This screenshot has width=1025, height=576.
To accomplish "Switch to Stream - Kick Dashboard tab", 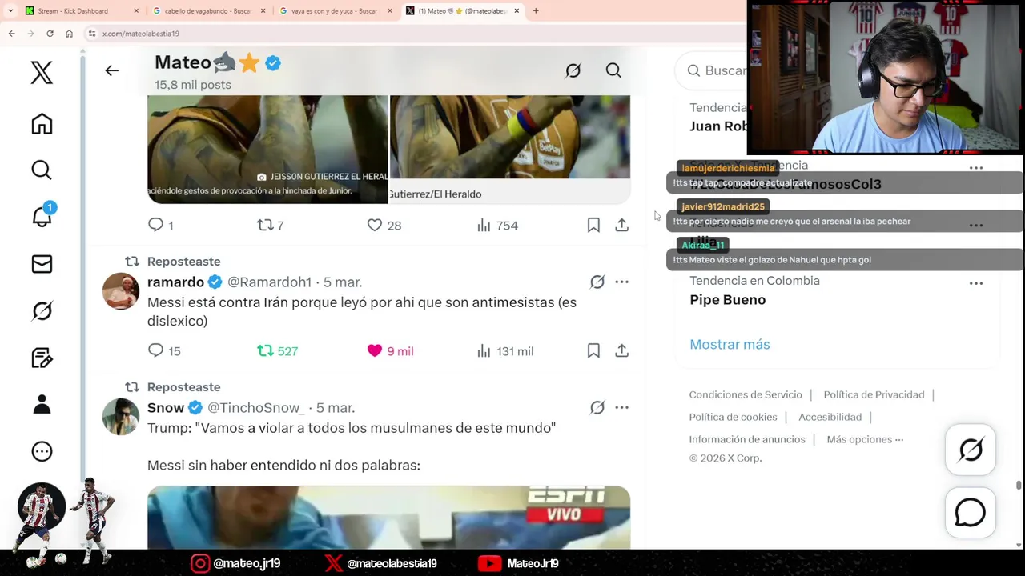I will [x=82, y=11].
